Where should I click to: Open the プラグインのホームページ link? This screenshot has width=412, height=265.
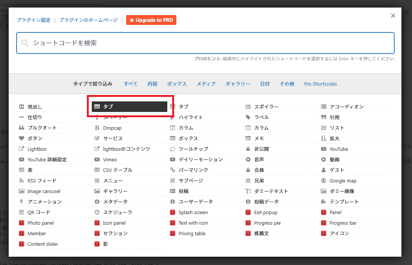coord(88,20)
